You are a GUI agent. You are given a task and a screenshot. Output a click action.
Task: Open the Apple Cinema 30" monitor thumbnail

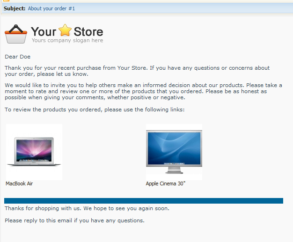pyautogui.click(x=174, y=152)
